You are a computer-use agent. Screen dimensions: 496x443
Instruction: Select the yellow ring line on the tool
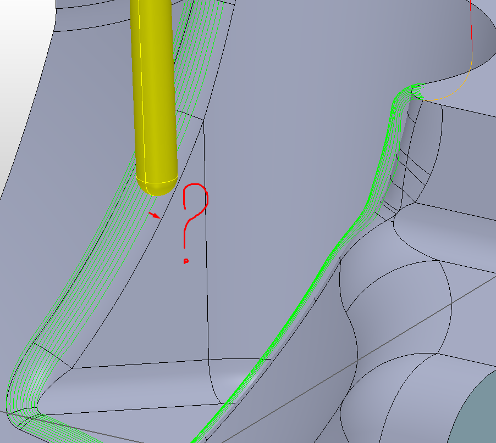pyautogui.click(x=156, y=180)
